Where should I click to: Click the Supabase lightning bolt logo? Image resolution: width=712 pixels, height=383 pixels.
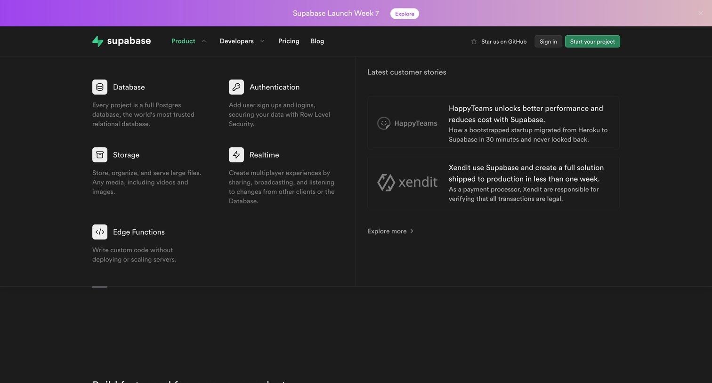tap(97, 41)
